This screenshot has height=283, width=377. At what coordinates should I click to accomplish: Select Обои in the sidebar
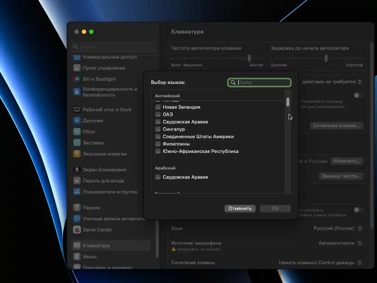111,132
